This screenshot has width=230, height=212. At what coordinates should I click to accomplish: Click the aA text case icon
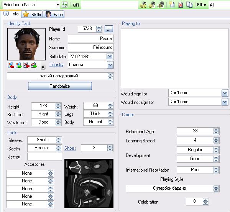click(76, 5)
